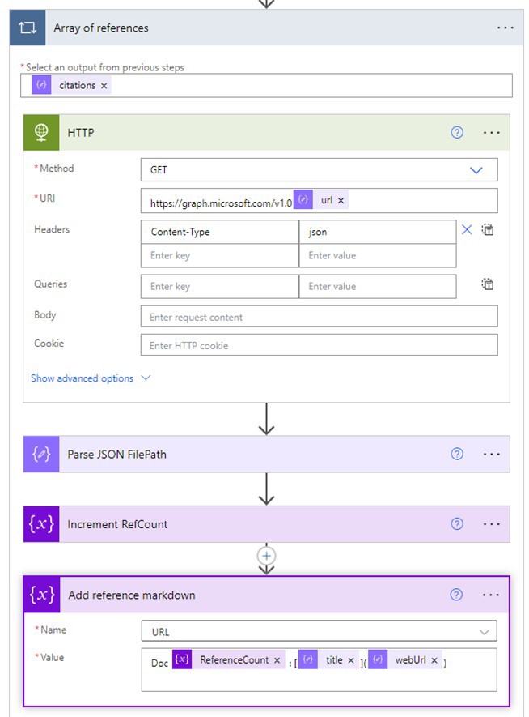Switch Queries to text mode icon
This screenshot has height=717, width=529.
point(488,284)
